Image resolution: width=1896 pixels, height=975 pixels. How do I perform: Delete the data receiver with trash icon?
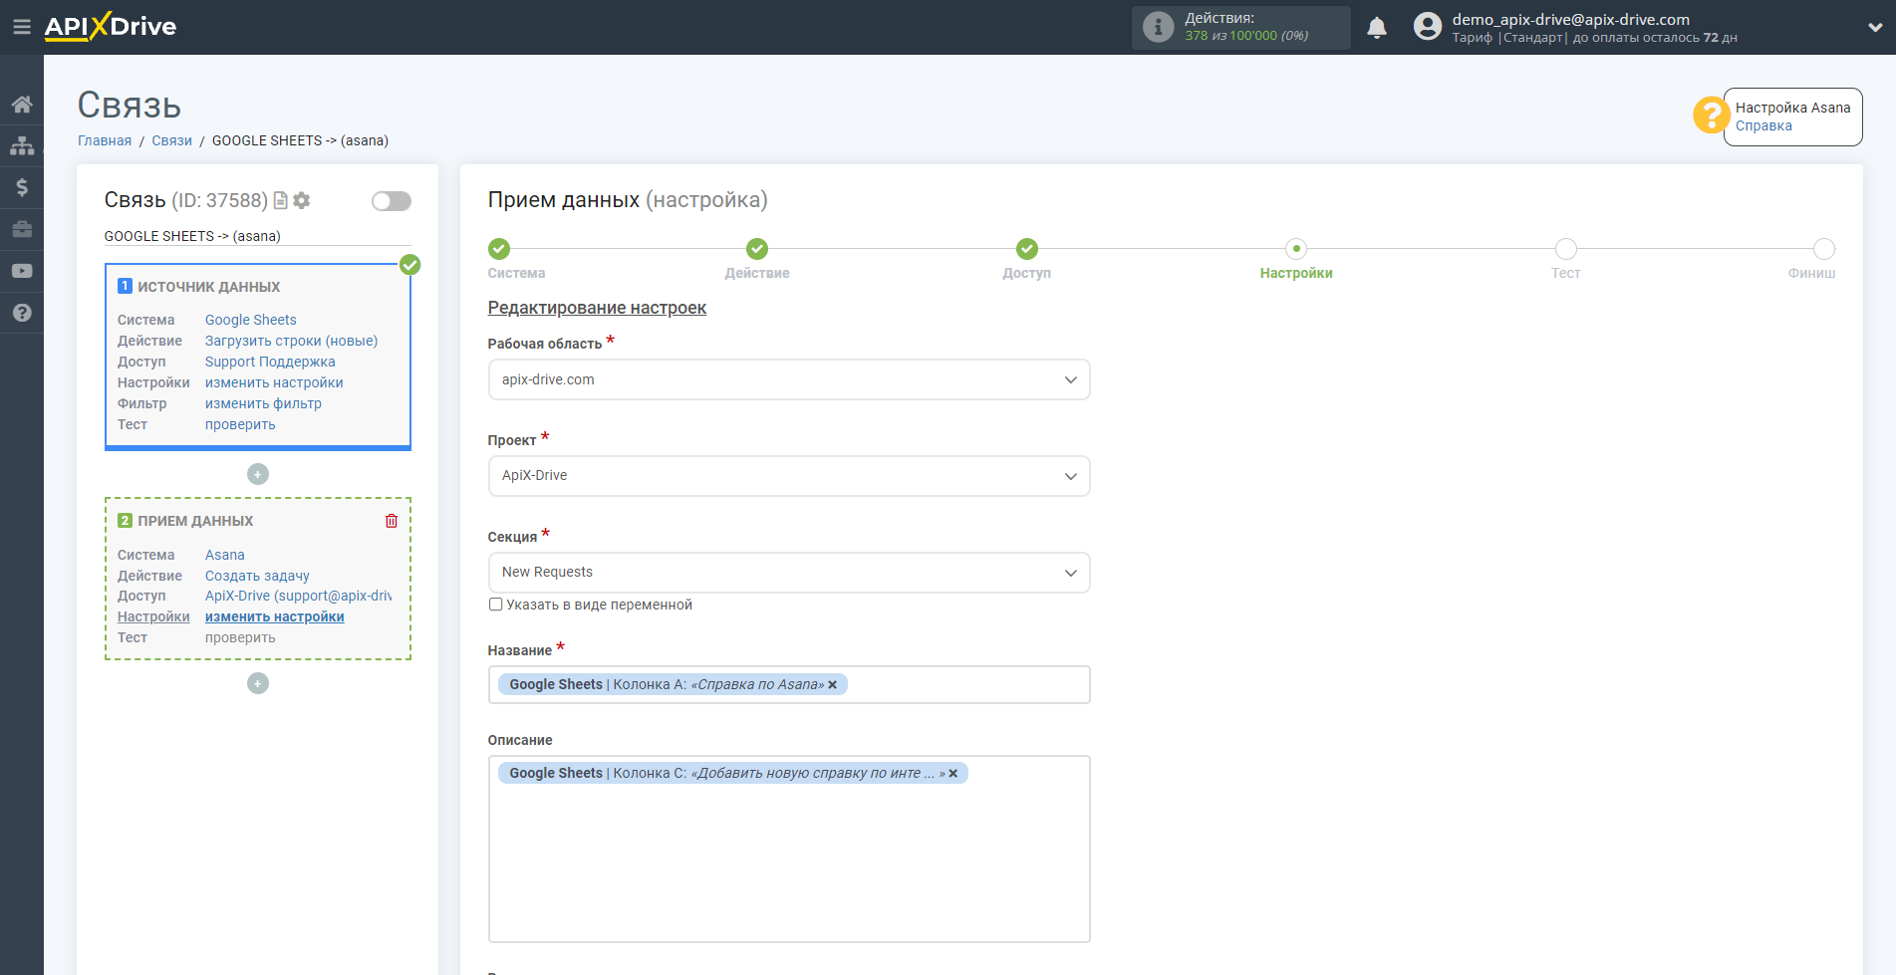tap(392, 521)
